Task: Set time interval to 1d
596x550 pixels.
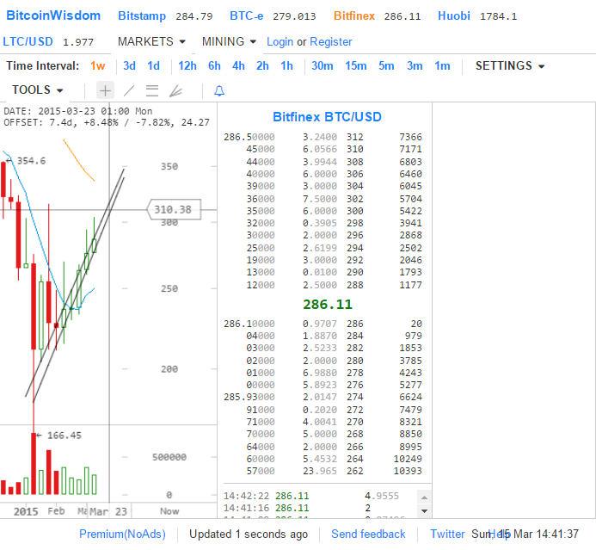Action: pyautogui.click(x=154, y=65)
